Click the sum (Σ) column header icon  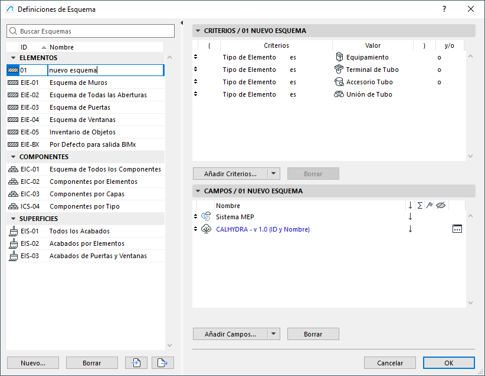[x=420, y=205]
